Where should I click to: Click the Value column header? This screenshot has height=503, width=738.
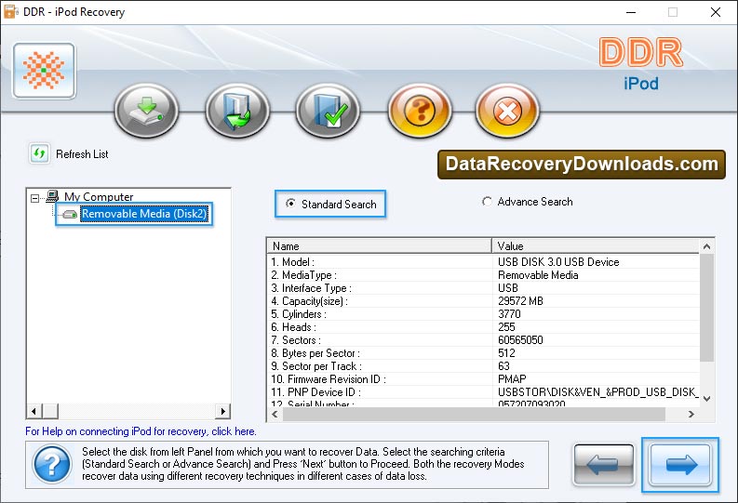click(596, 245)
